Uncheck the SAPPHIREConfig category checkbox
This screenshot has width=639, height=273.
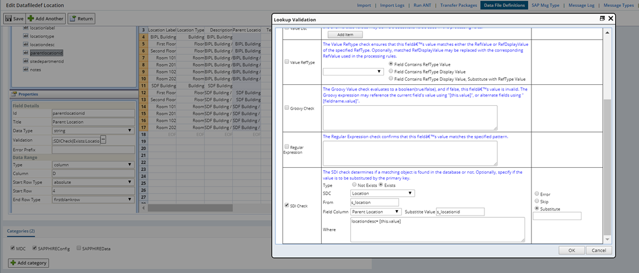pos(35,248)
